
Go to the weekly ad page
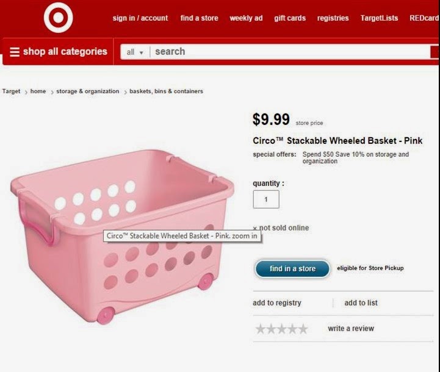(246, 18)
